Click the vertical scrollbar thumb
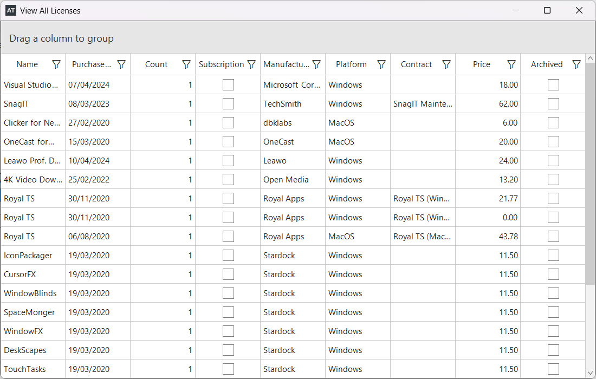596x379 pixels. (591, 173)
